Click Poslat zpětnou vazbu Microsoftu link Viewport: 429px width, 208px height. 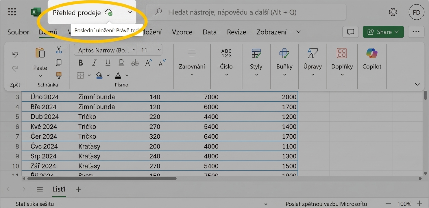click(326, 204)
